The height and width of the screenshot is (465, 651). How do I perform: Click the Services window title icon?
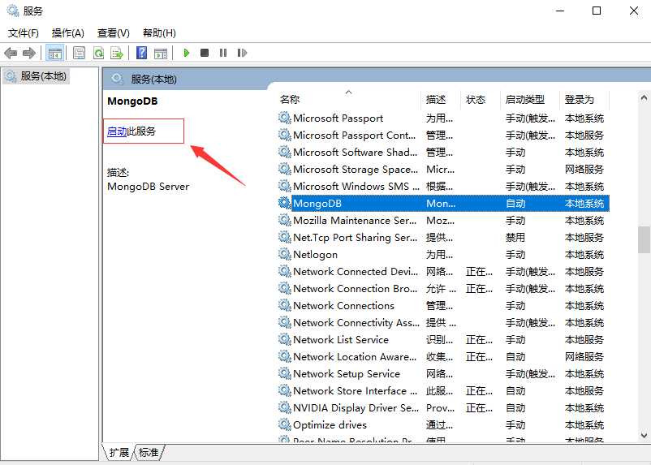13,11
